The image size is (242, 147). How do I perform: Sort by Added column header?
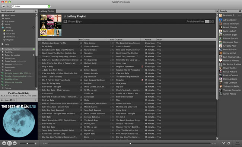point(150,40)
